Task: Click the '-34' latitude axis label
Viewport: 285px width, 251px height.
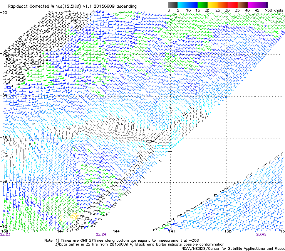Action: [3, 95]
